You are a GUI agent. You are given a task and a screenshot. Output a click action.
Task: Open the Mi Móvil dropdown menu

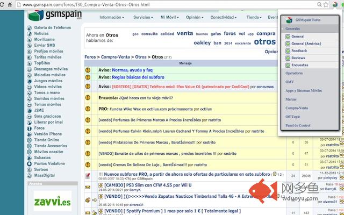pos(170,17)
